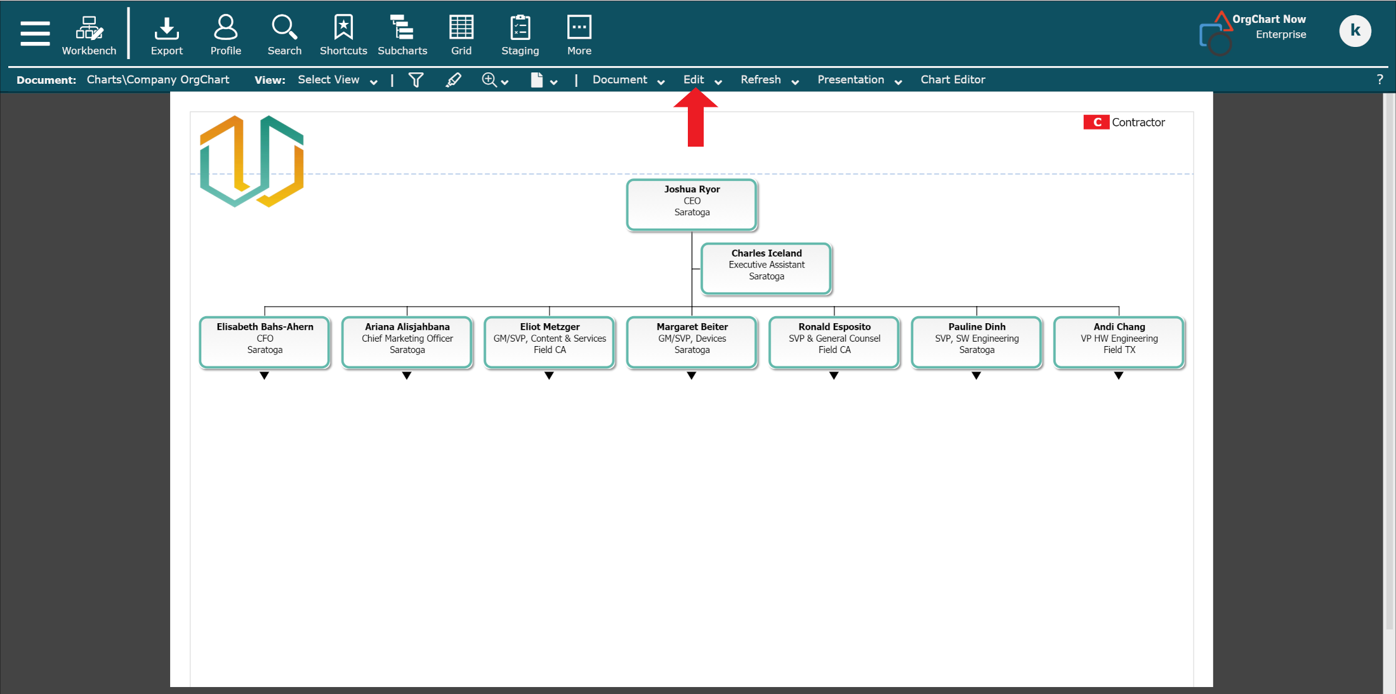Click the More button in toolbar
The image size is (1396, 694).
click(578, 31)
